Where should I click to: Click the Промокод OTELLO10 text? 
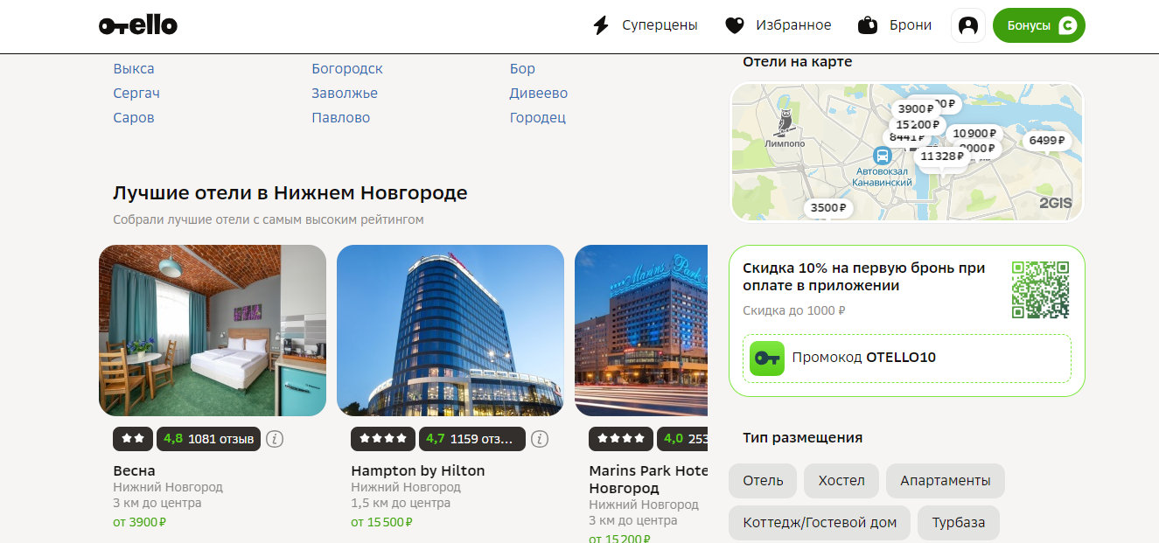(x=864, y=358)
